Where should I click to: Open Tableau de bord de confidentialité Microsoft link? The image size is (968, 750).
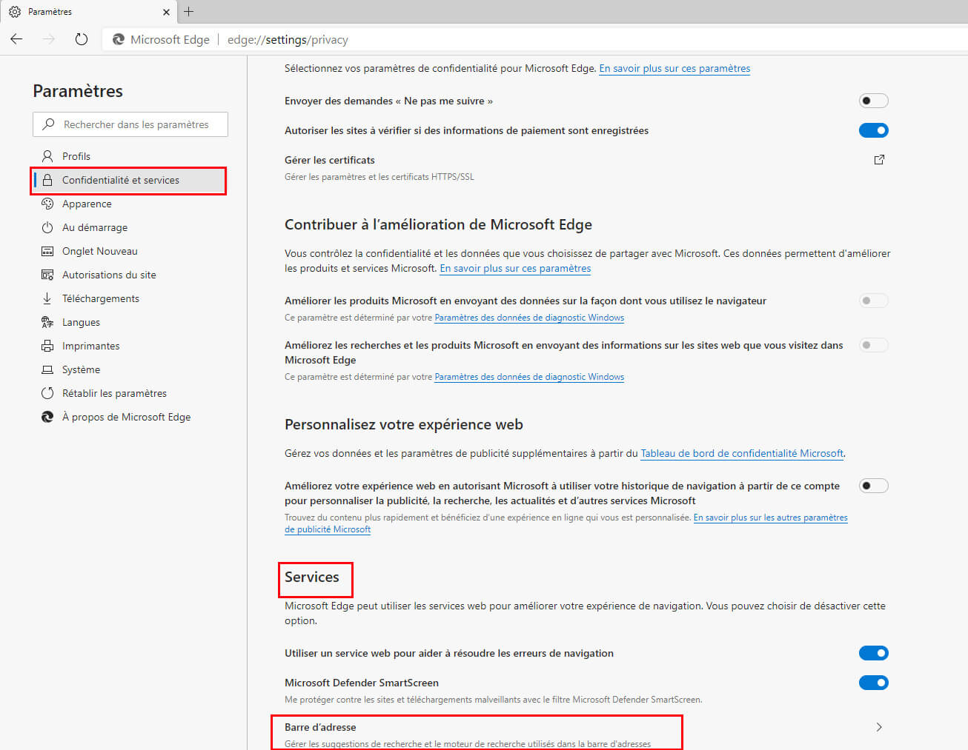click(x=742, y=453)
